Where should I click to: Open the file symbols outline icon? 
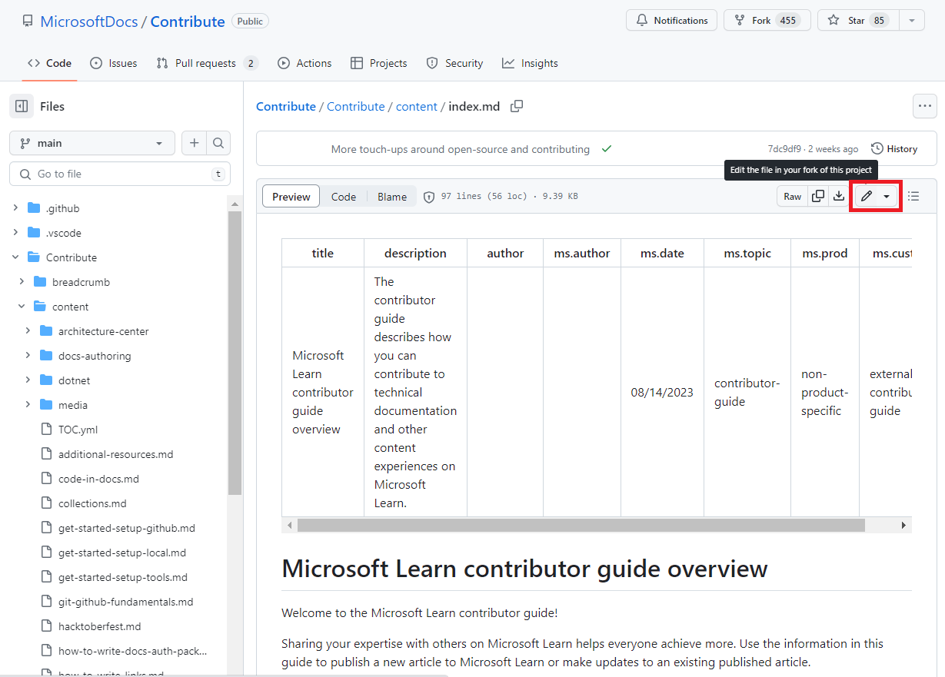pos(913,196)
